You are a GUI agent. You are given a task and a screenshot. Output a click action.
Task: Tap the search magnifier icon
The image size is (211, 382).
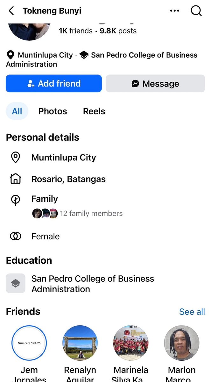click(x=196, y=11)
